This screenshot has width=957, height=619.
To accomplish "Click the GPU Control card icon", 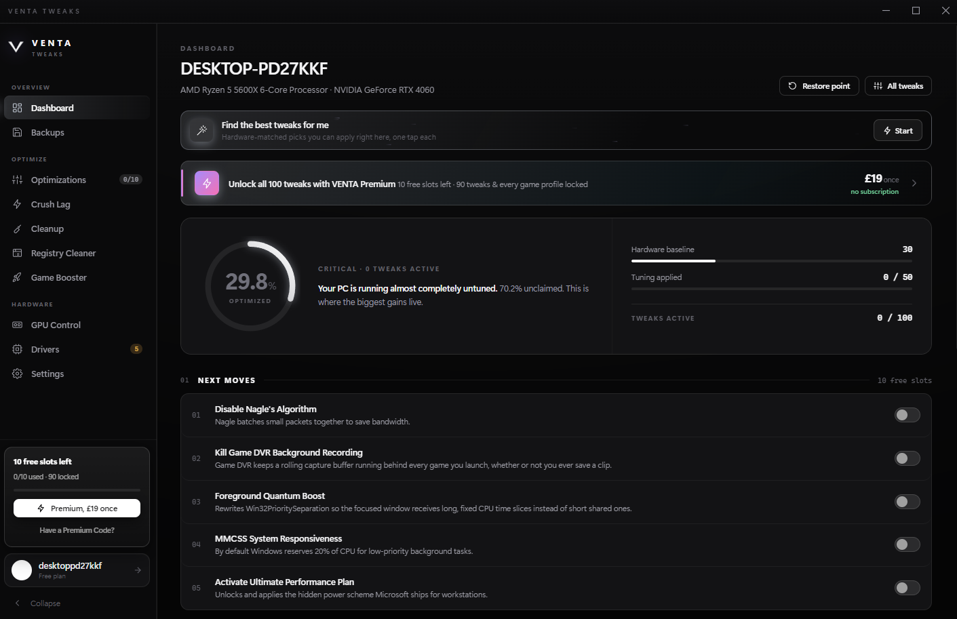I will point(18,325).
